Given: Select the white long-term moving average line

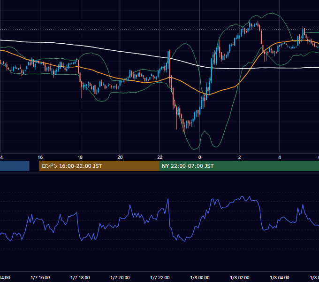Looking at the screenshot, I should [120, 52].
